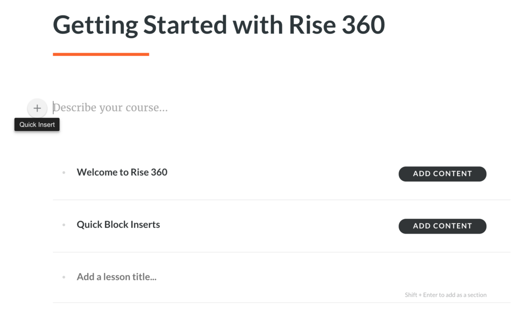Click the Shift + Enter section hint text

coord(445,295)
